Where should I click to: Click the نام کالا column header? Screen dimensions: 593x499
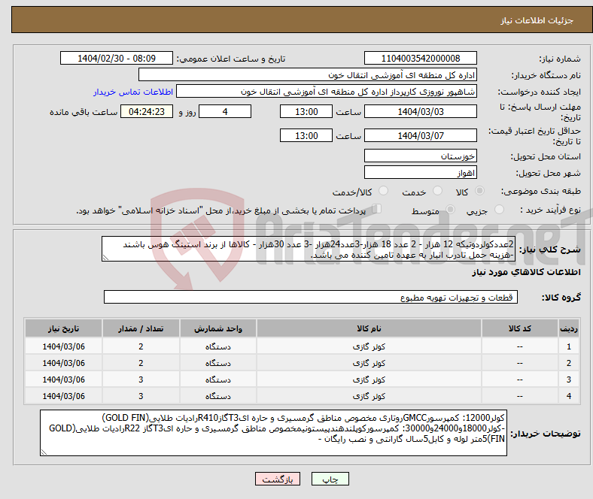coord(369,328)
